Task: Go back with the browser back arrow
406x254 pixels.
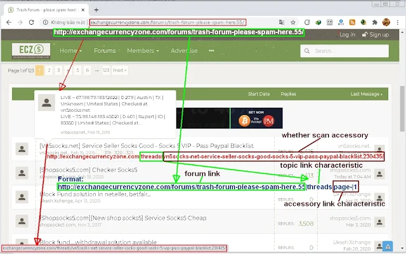Action: click(x=9, y=22)
